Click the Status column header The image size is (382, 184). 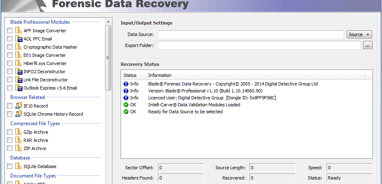(x=133, y=75)
